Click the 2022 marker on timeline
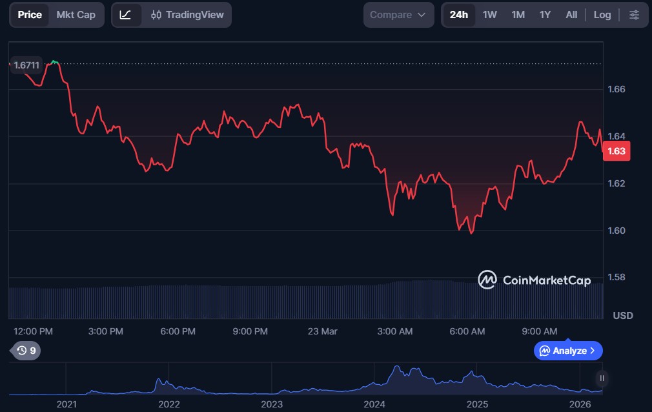The image size is (652, 412). click(x=168, y=404)
